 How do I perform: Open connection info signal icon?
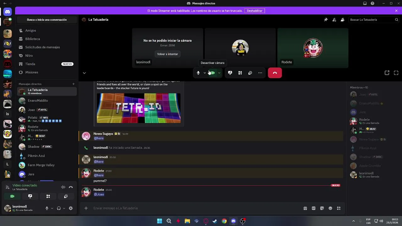[8, 187]
